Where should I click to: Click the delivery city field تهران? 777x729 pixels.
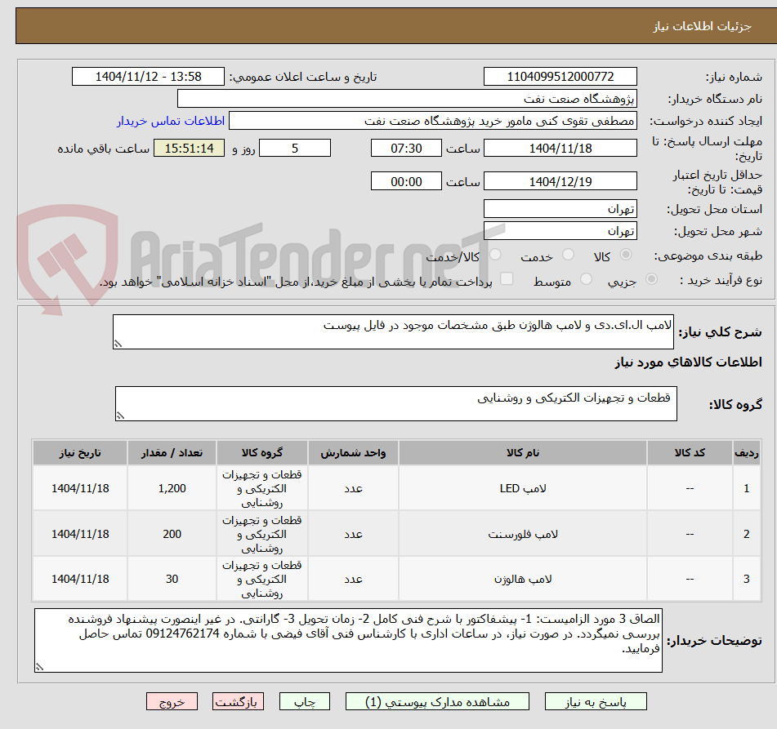(560, 231)
